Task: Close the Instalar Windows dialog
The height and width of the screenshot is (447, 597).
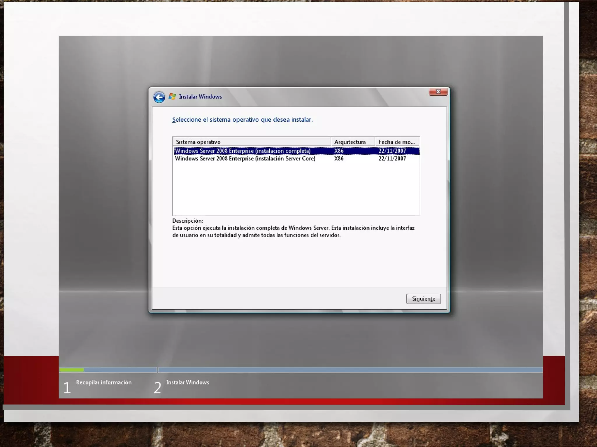Action: (438, 91)
